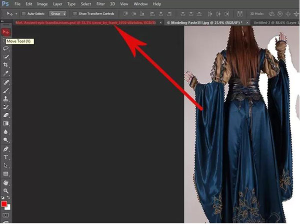
Task: Click the Distribute Horizontal Centers icon
Action: pyautogui.click(x=218, y=14)
